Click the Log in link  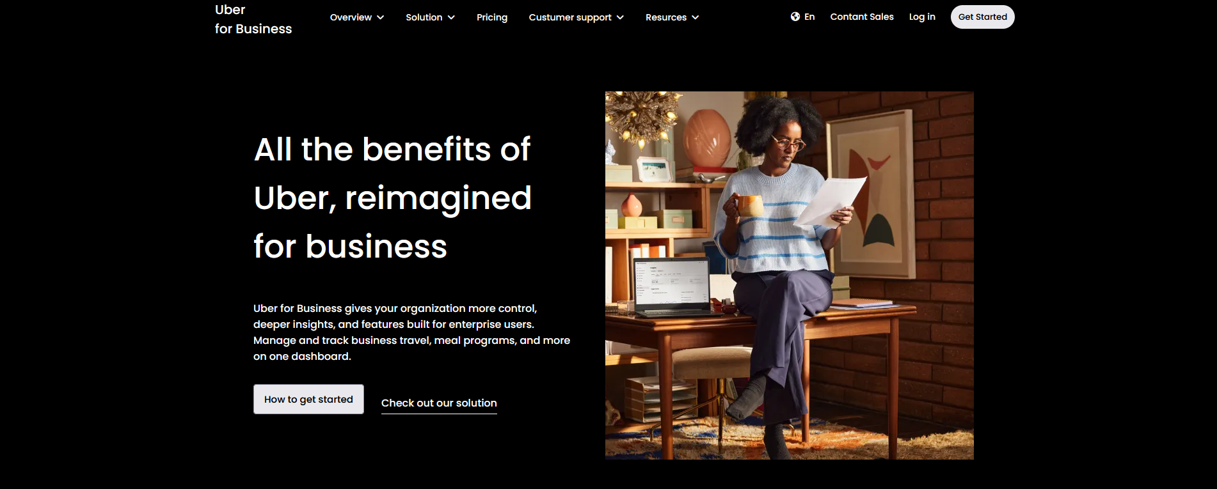[x=922, y=17]
